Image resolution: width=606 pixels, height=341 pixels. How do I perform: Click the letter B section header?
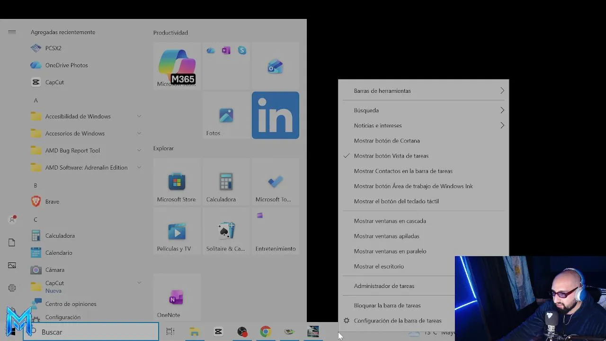point(36,186)
